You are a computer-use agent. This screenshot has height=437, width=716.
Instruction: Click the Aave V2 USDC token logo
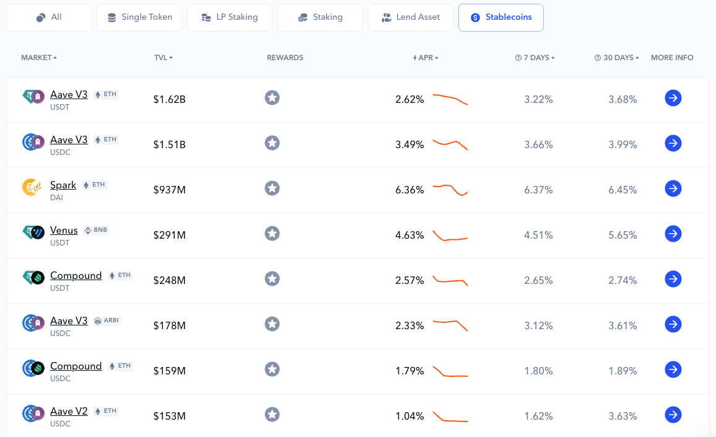33,413
